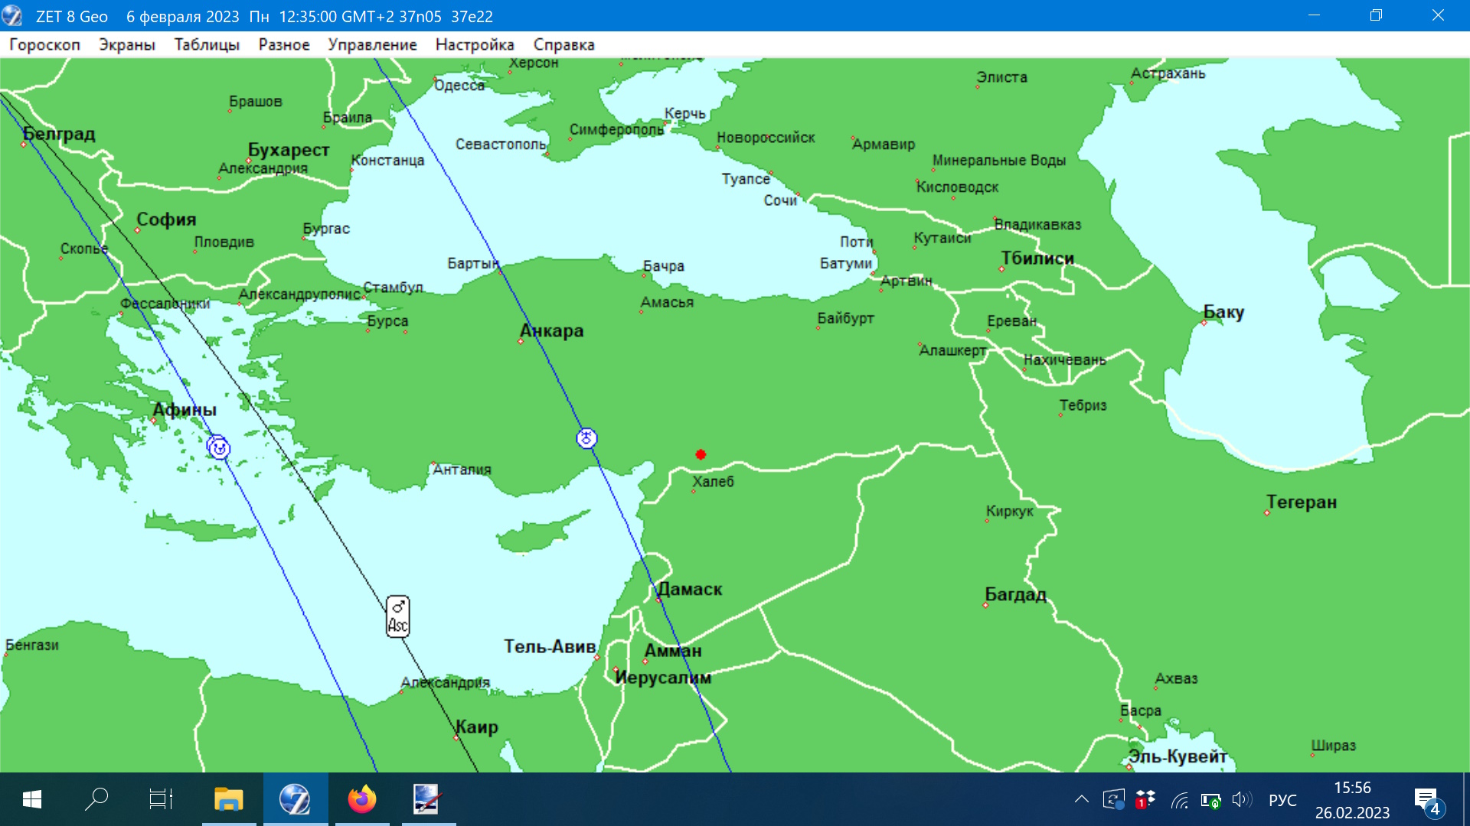Open Windows notification center
Screen dimensions: 1470x826
coord(1427,801)
